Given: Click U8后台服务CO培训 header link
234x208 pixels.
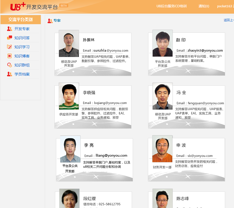Looking at the screenshot, I should pos(172,6).
